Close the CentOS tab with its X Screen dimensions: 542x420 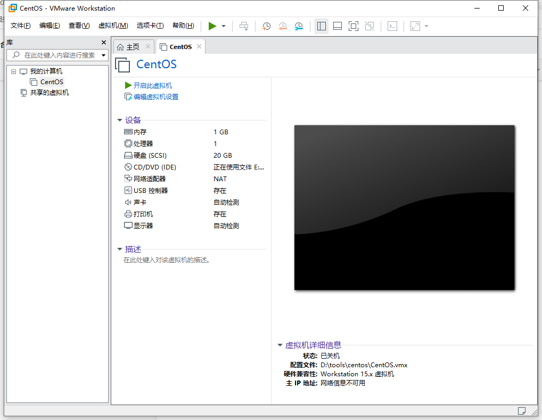[199, 46]
